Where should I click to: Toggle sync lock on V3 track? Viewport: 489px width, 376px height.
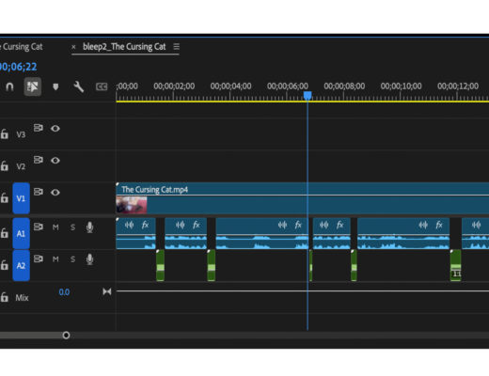pyautogui.click(x=39, y=128)
